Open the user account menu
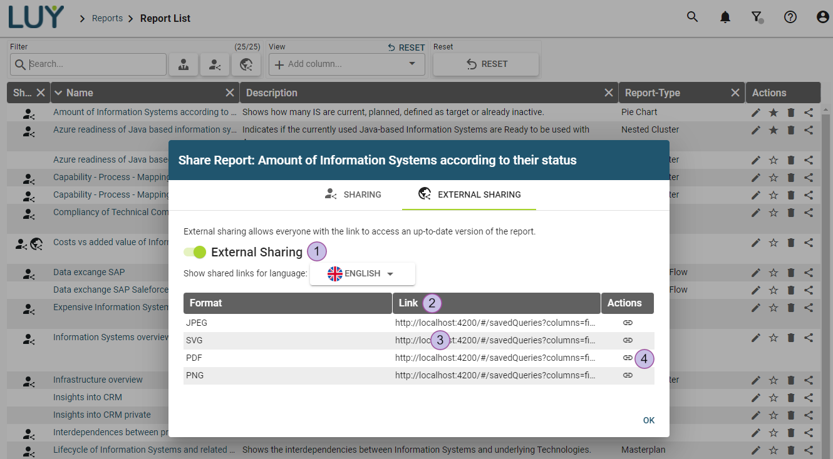The width and height of the screenshot is (833, 459). coord(823,18)
